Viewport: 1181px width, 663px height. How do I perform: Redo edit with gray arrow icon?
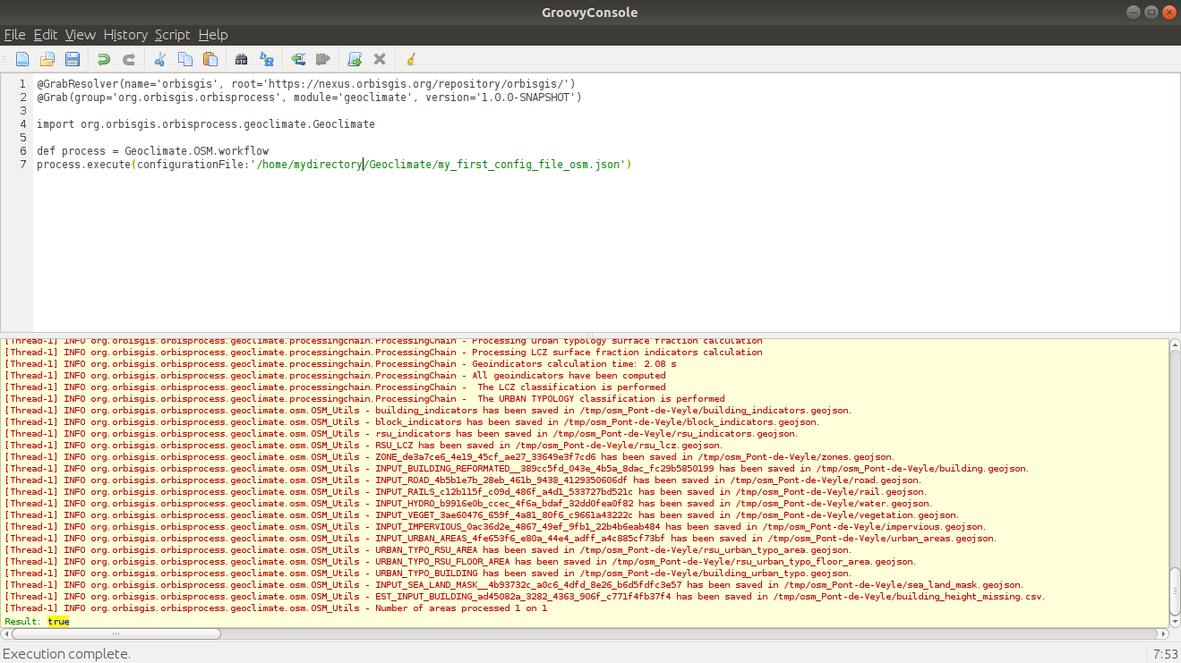coord(129,59)
